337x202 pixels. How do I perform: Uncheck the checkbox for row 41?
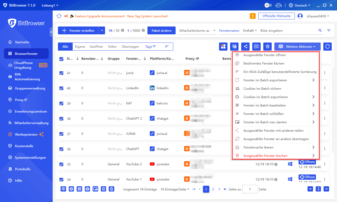[61, 73]
